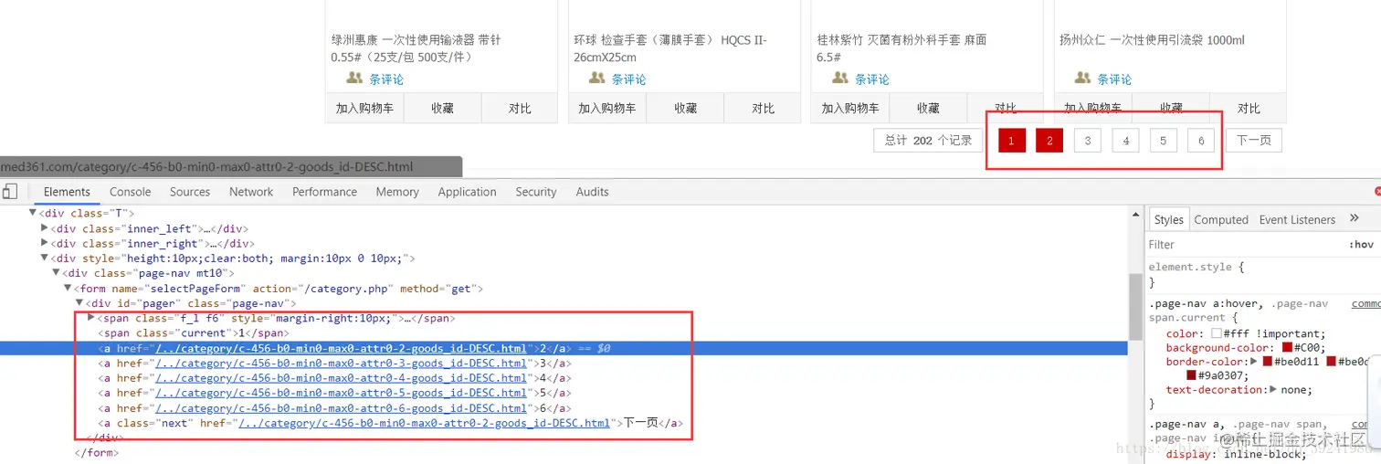Go to page 3 in pagination
This screenshot has height=464, width=1381.
click(1088, 141)
